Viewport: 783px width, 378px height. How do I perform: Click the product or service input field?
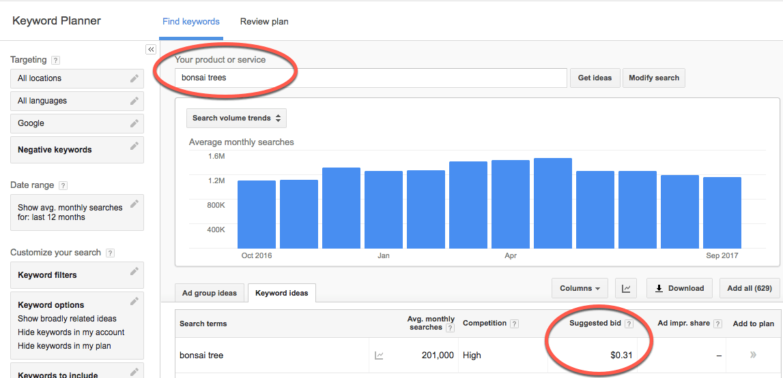371,78
